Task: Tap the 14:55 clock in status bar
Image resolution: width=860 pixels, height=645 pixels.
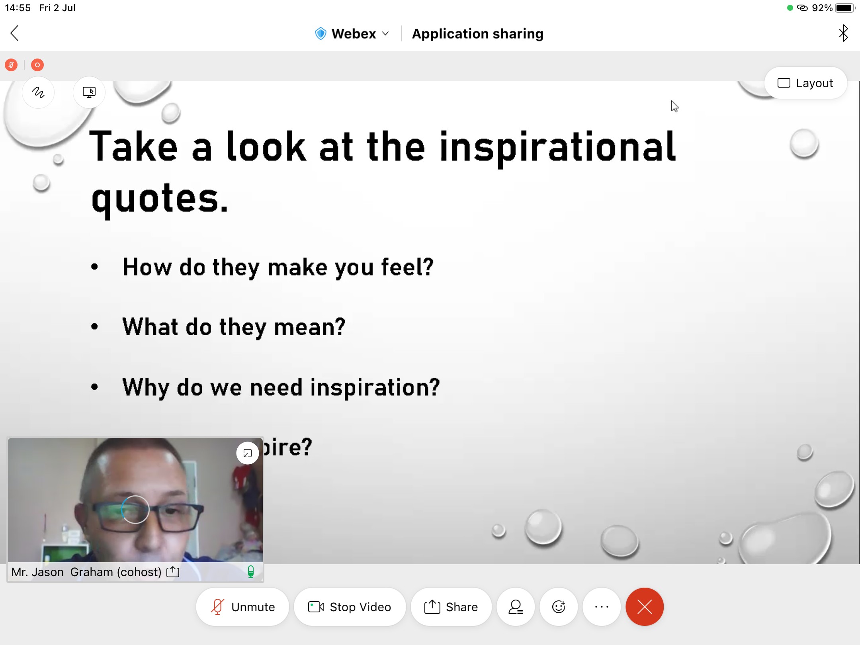Action: [18, 8]
